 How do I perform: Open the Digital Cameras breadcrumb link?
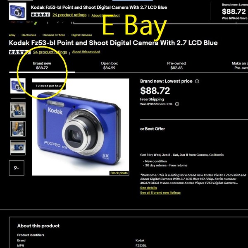(x=81, y=35)
